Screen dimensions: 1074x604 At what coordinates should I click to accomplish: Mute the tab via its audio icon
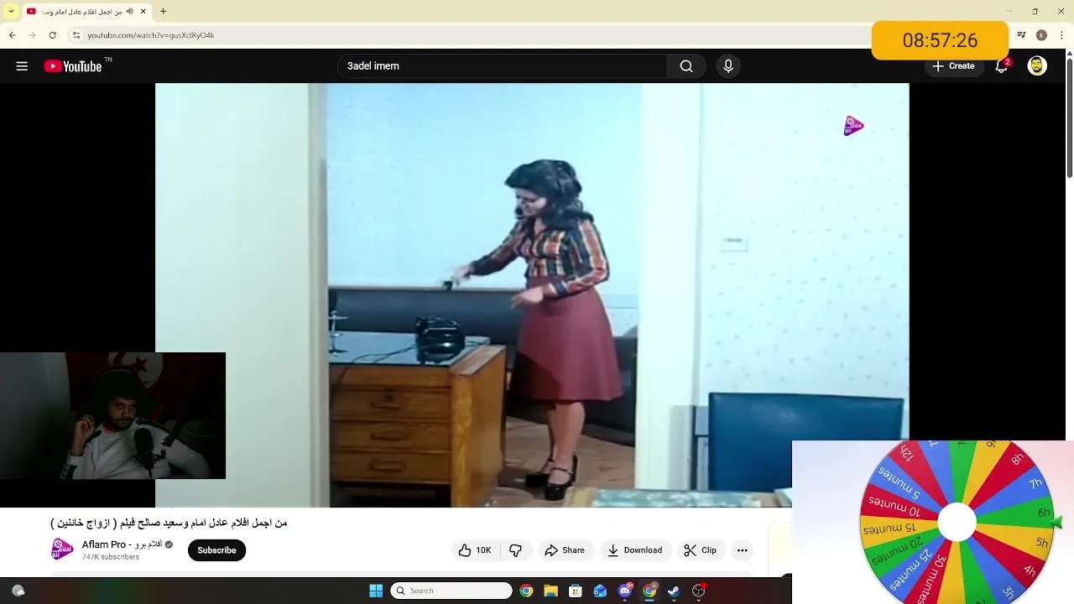pos(130,12)
